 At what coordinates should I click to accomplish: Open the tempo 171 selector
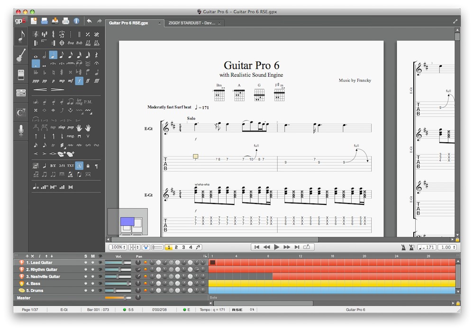point(427,247)
